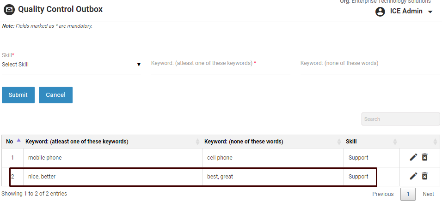Click the Quality Control Outbox envelope icon
442x208 pixels.
[9, 10]
